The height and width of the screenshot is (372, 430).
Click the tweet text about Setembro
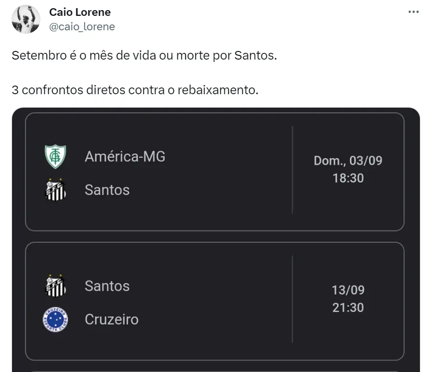point(145,55)
